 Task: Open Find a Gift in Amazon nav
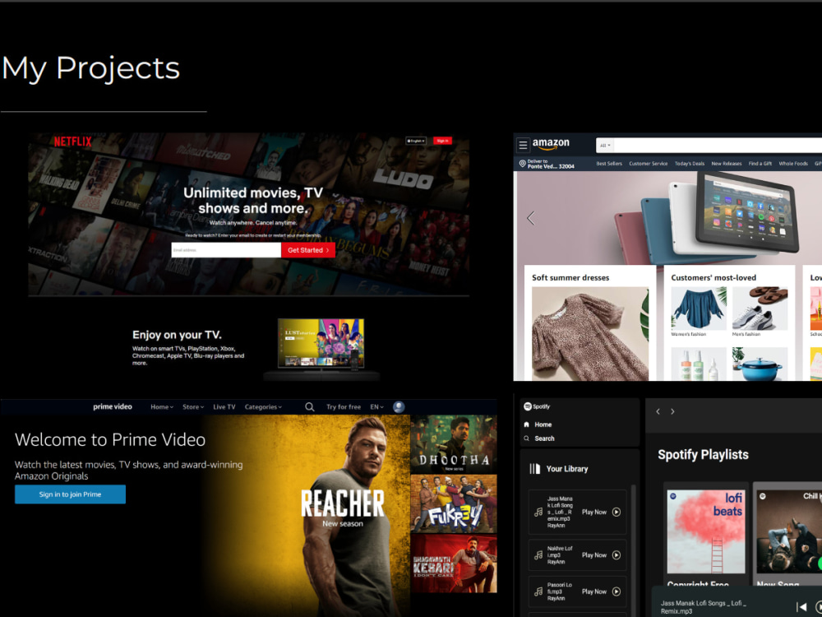pyautogui.click(x=760, y=164)
